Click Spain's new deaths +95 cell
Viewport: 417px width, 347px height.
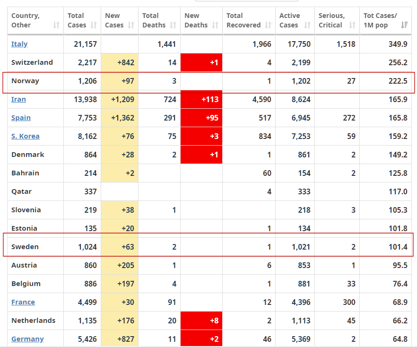(201, 118)
